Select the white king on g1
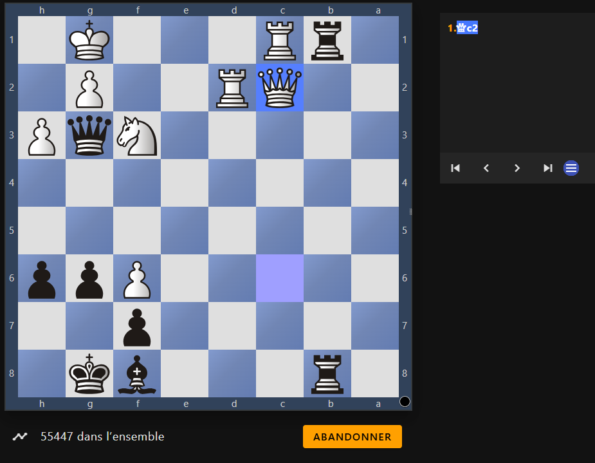 [x=89, y=40]
